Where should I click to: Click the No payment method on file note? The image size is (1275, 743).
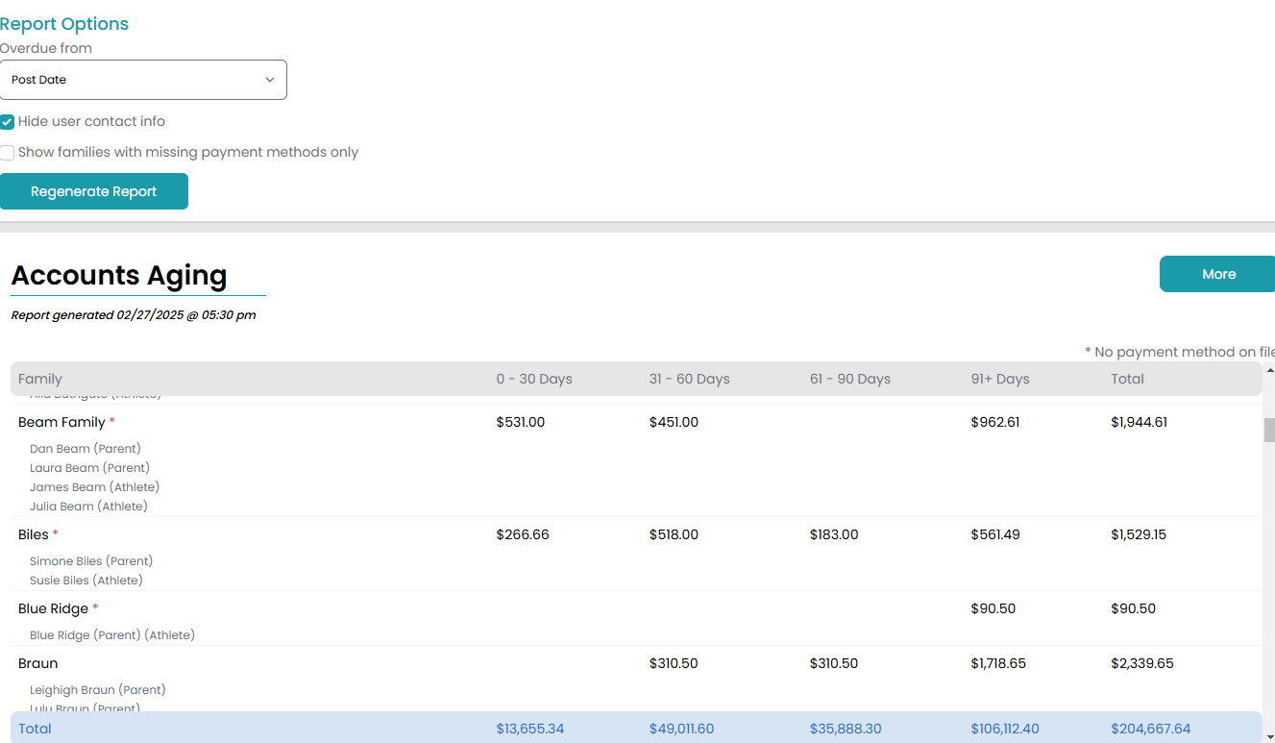point(1180,353)
